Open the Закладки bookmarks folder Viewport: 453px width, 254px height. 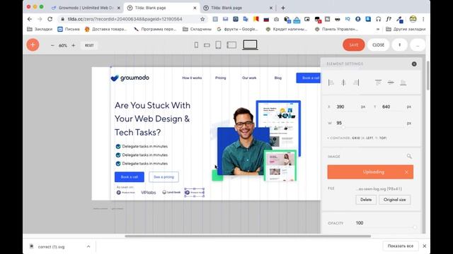(x=40, y=29)
